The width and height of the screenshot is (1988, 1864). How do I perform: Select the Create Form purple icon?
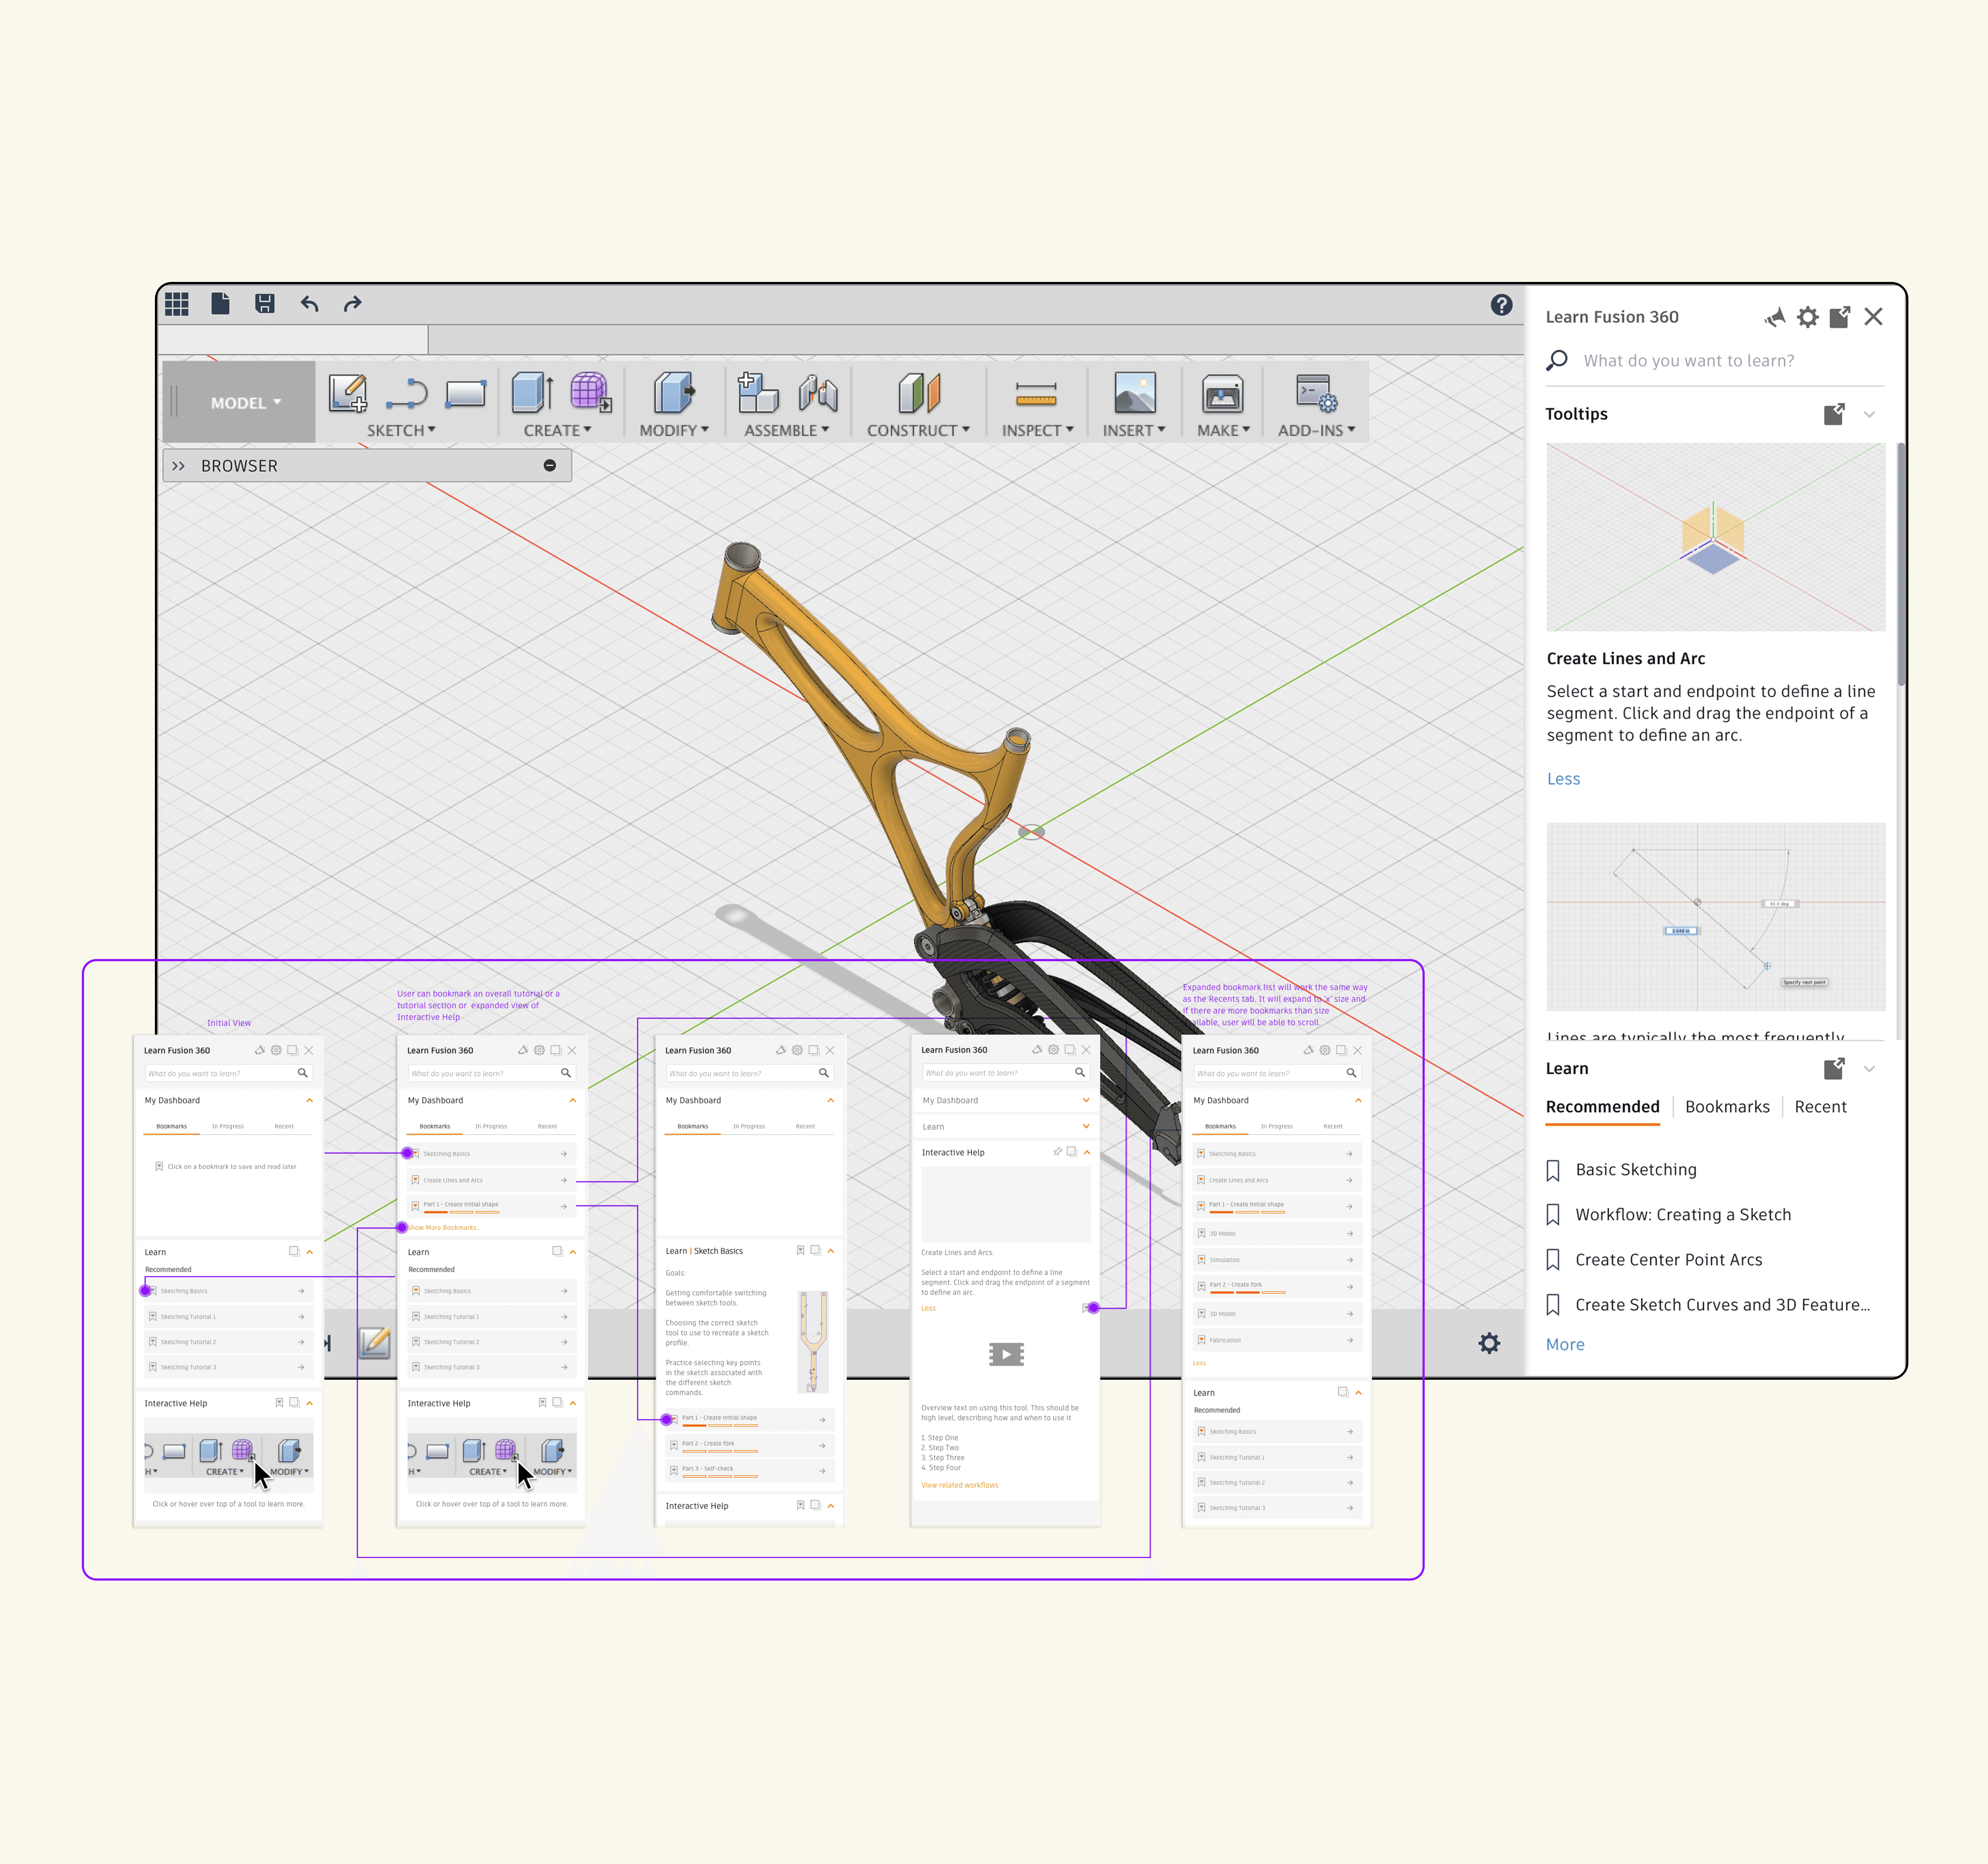coord(590,393)
